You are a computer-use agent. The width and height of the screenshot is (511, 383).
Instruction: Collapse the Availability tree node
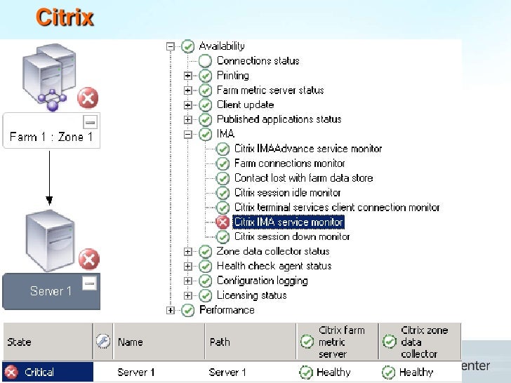click(x=170, y=46)
